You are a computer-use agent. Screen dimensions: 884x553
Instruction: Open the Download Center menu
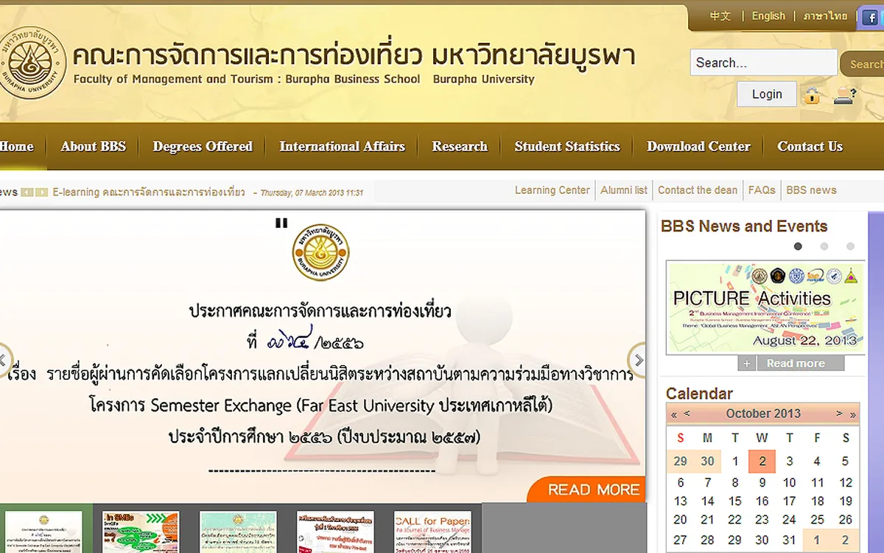(698, 146)
